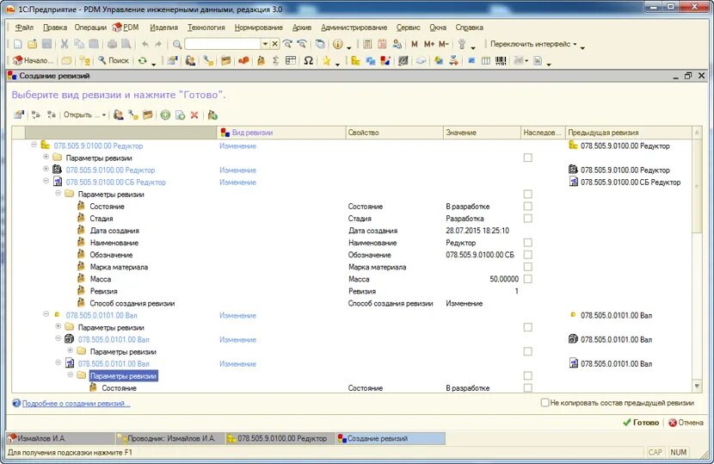Click the clear X button beside search field

coord(274,44)
